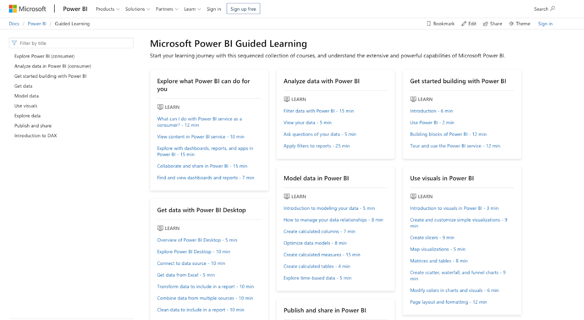Open Explore with dashboards, reports, and apps link
The height and width of the screenshot is (320, 584).
[x=205, y=151]
